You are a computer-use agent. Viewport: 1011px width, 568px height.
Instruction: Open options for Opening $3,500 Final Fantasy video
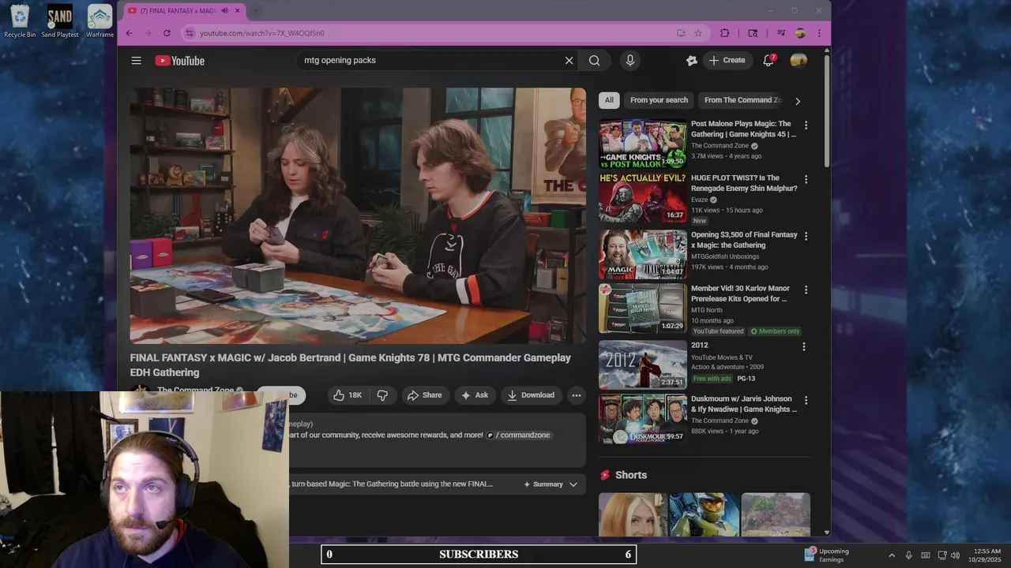coord(806,236)
